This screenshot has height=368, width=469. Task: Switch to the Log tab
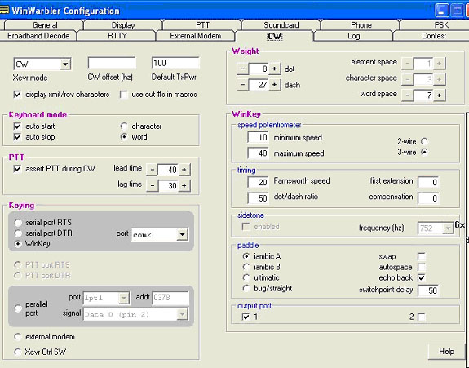(x=353, y=36)
